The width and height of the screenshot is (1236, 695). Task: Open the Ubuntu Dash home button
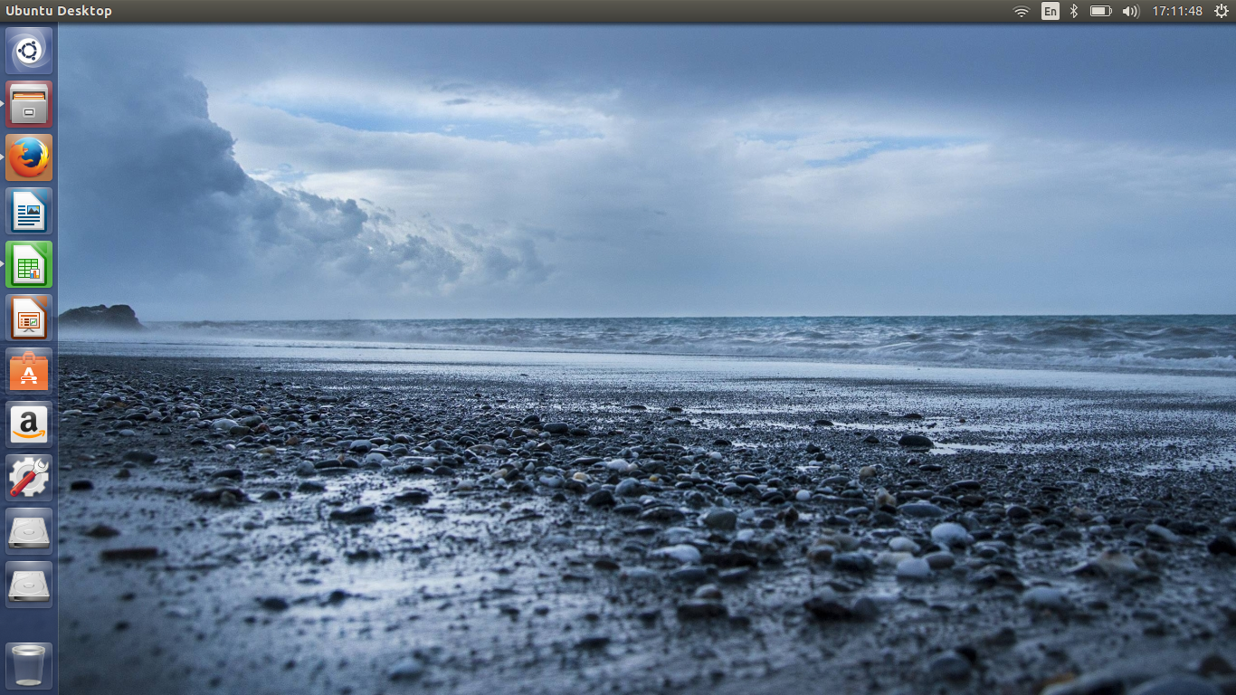[29, 51]
